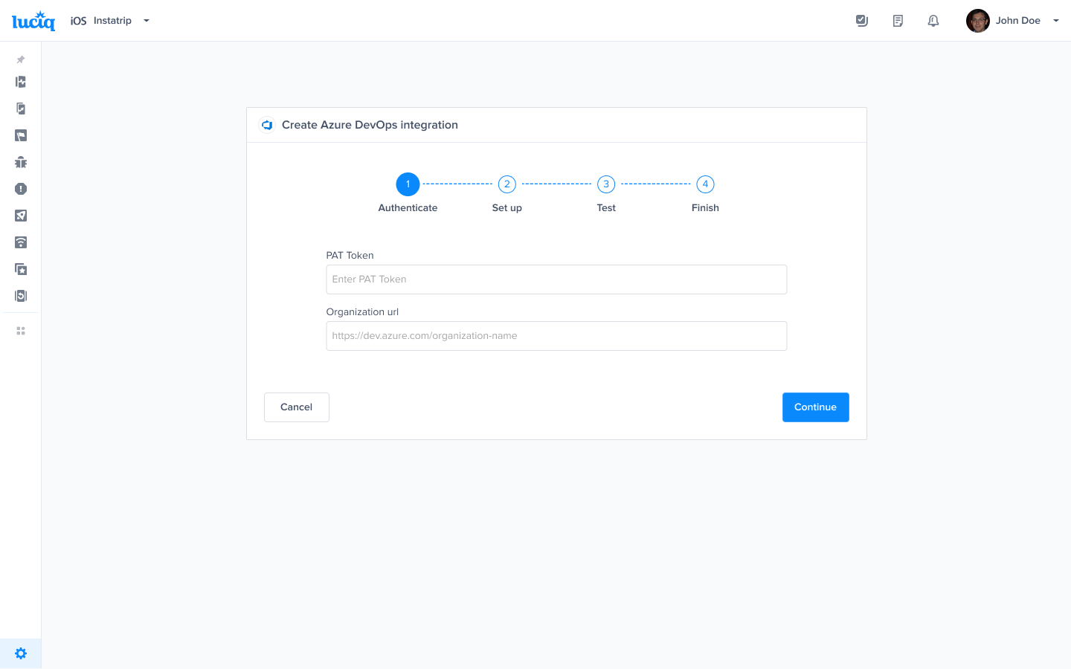Focus the PAT Token input field

[556, 279]
